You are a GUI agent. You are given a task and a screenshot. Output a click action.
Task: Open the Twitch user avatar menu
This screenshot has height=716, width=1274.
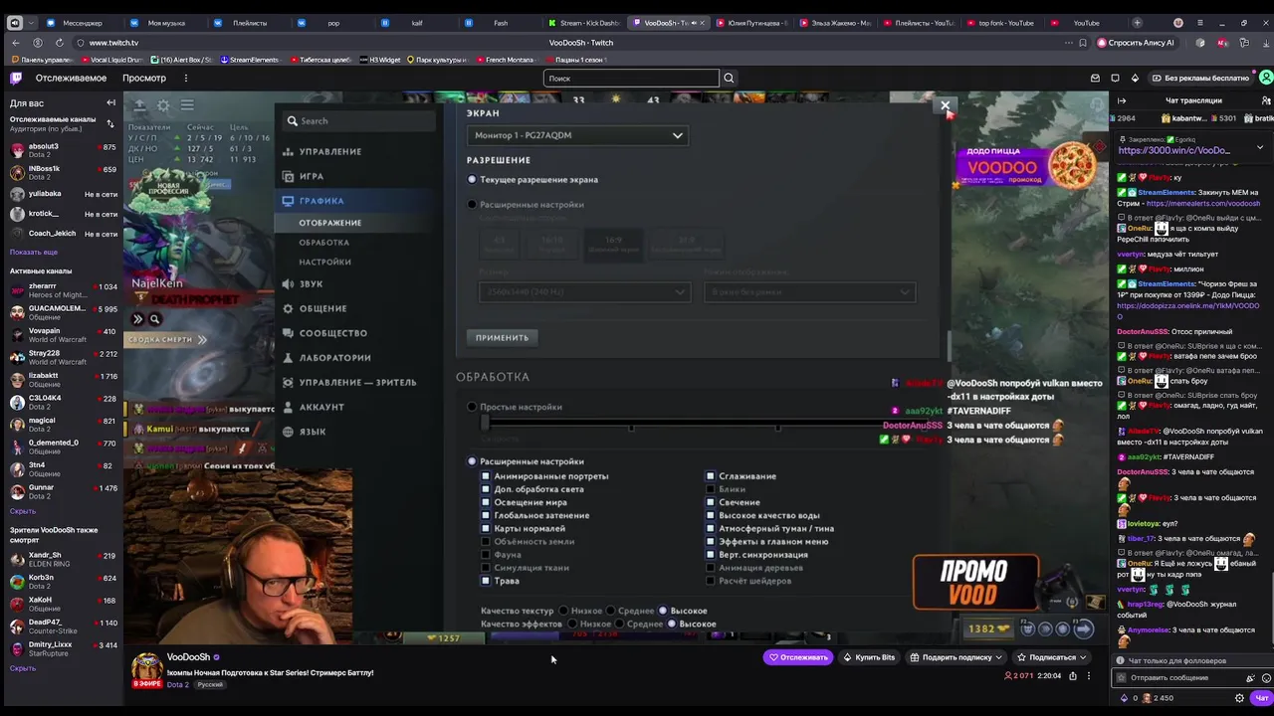[1265, 78]
